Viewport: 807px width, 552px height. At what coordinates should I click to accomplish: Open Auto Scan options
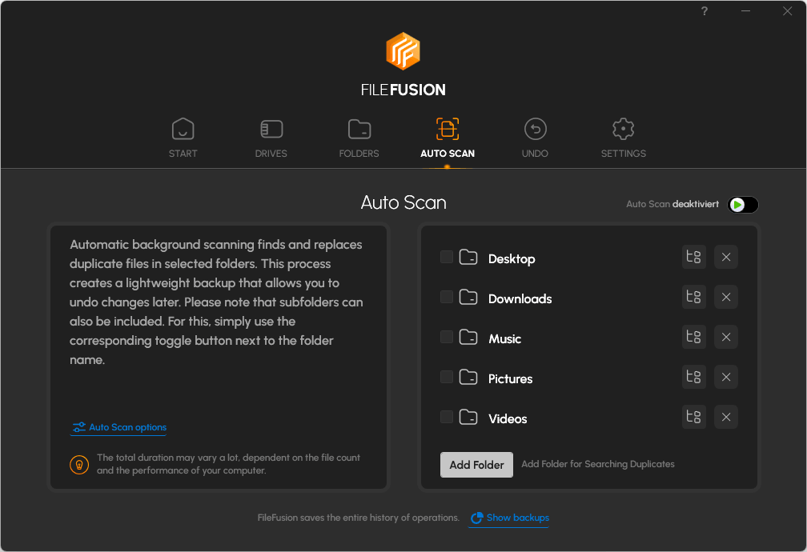click(118, 427)
